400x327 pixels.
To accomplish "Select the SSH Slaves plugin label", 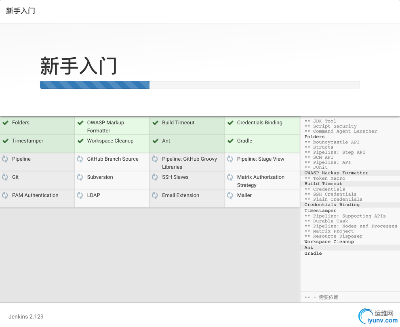I will (175, 177).
